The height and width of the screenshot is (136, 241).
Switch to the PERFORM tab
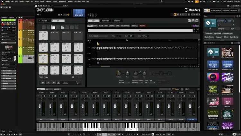point(105,21)
